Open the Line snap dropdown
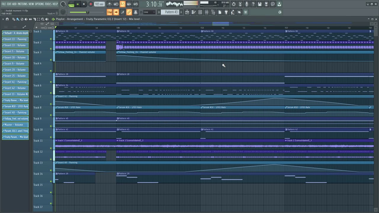 pos(149,12)
